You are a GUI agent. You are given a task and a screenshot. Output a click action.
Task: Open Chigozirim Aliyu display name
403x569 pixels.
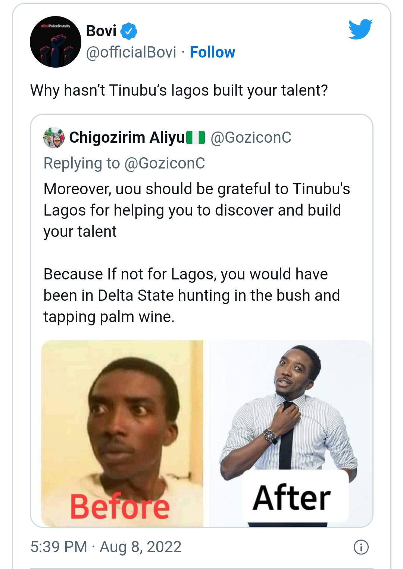click(127, 137)
